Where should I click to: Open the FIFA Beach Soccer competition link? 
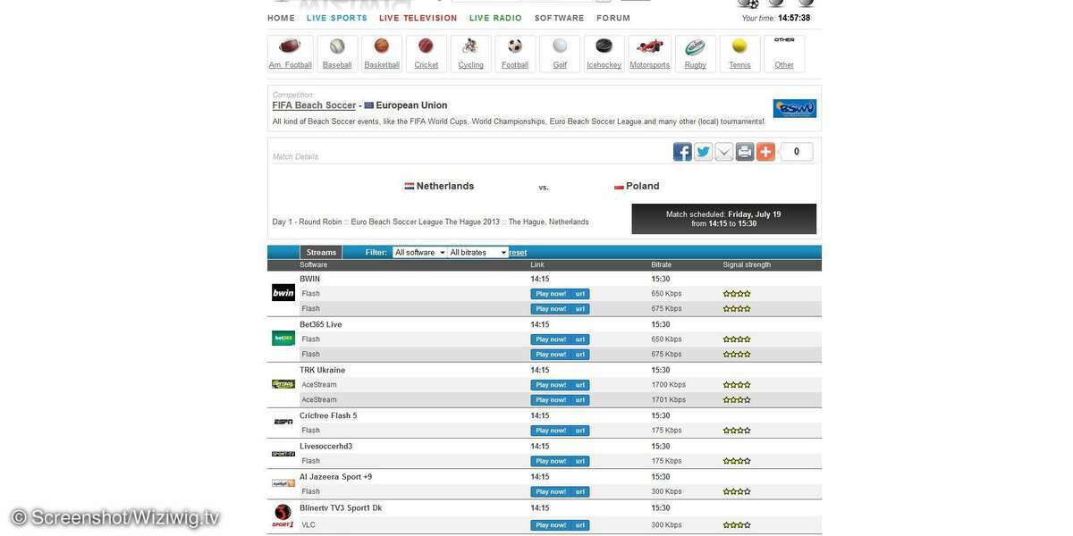315,105
